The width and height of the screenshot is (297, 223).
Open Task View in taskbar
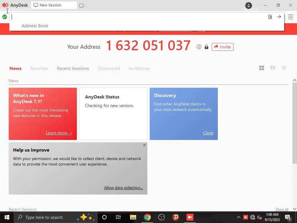click(118, 217)
